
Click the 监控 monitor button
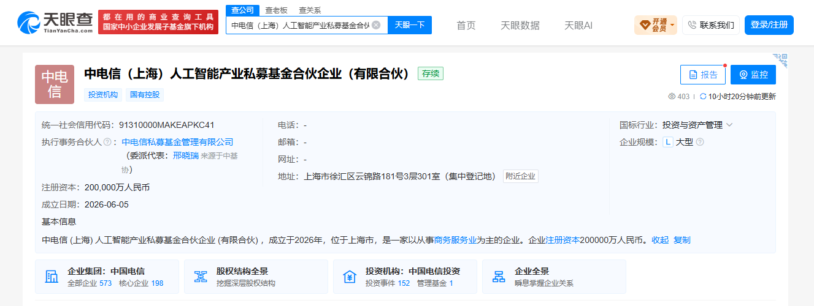[x=753, y=75]
